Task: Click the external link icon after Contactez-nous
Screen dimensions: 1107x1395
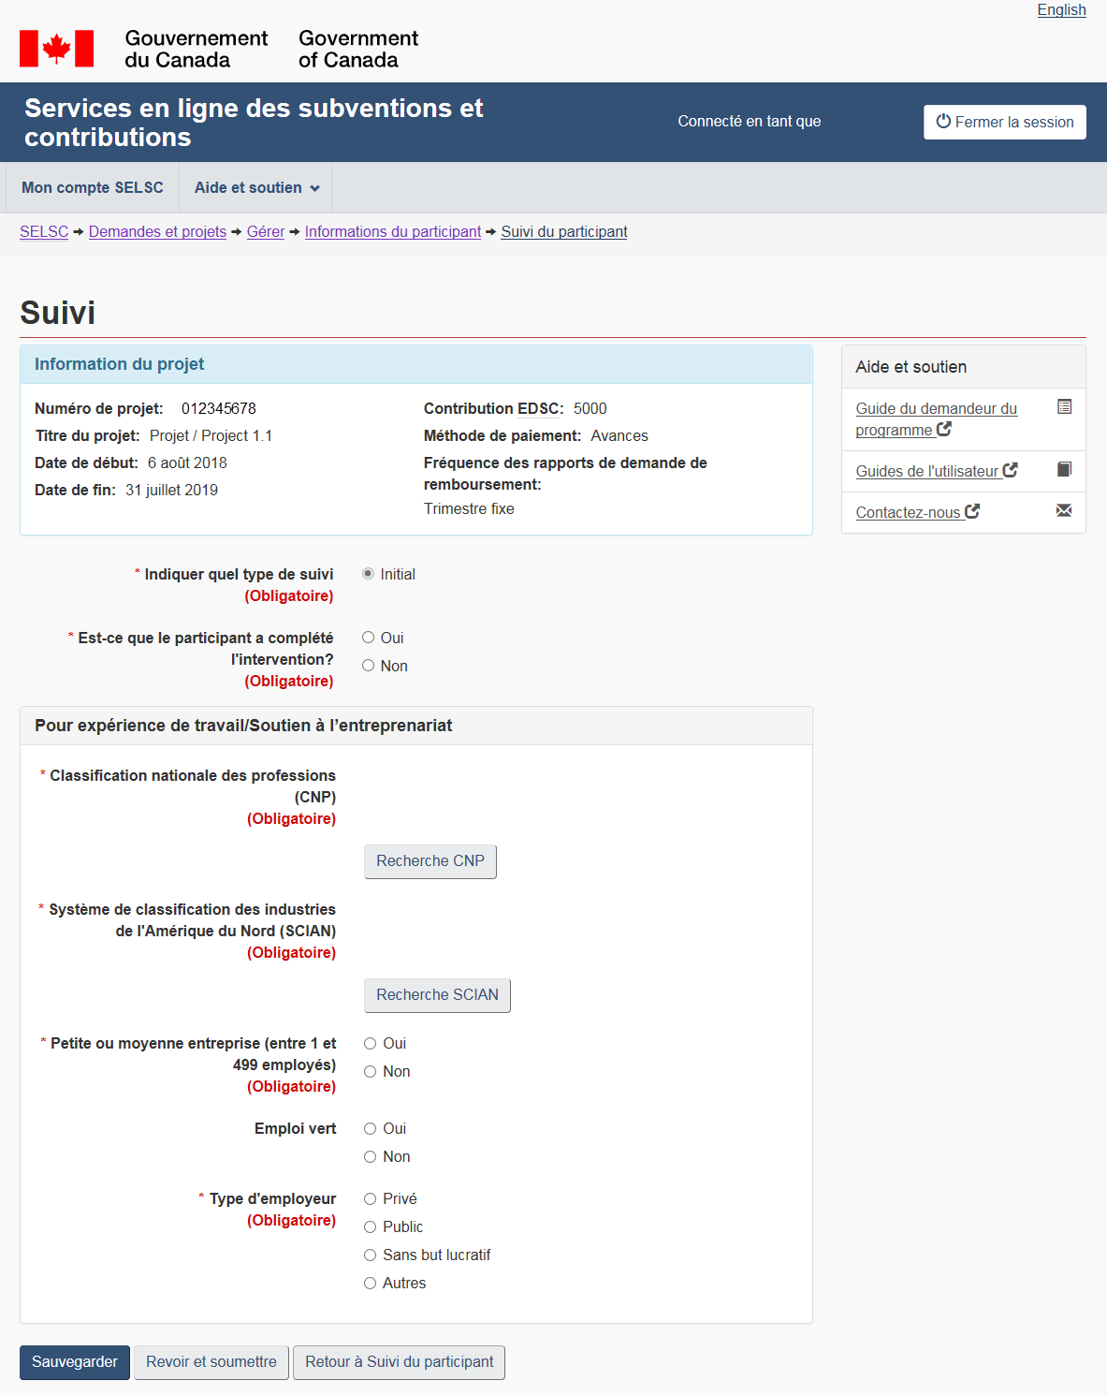Action: [x=972, y=511]
